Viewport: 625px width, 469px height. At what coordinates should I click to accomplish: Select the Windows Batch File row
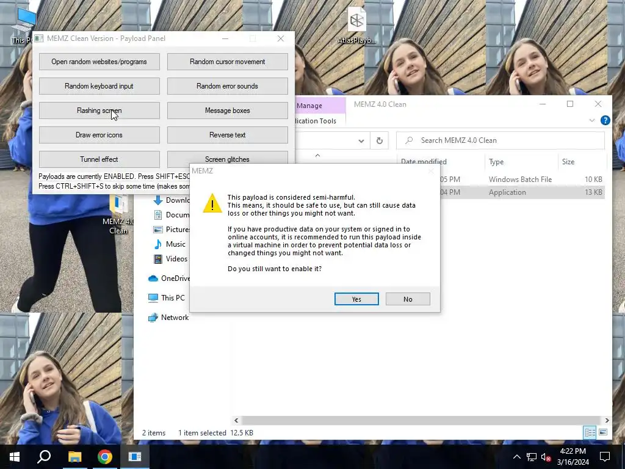click(x=522, y=180)
